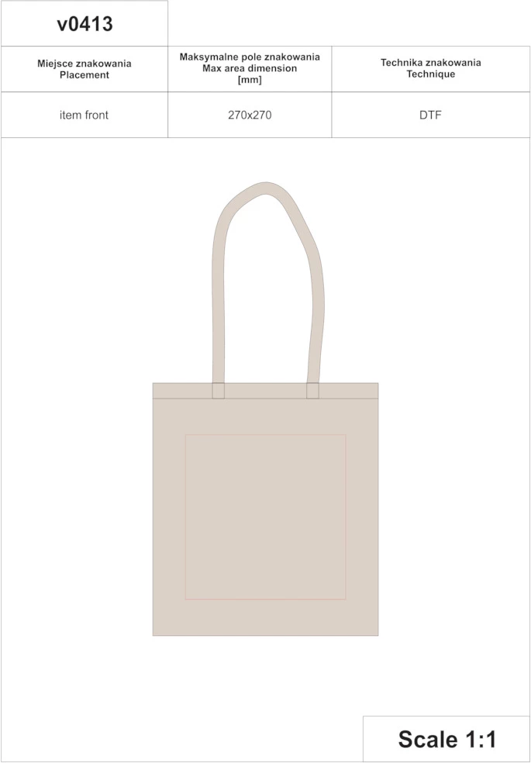Image resolution: width=531 pixels, height=763 pixels.
Task: Click the left strap of the handle
Action: point(219,302)
